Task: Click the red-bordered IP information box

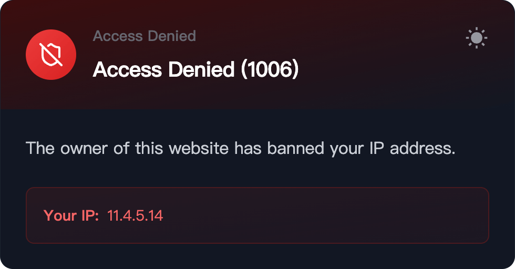Action: point(257,215)
